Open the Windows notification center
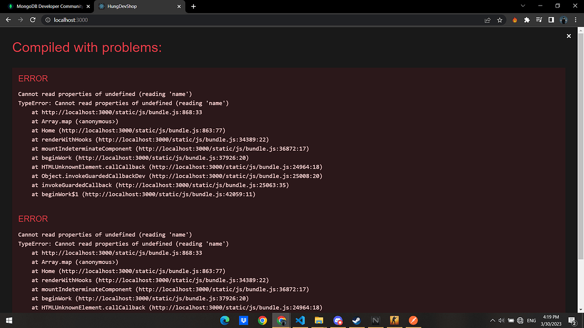This screenshot has height=328, width=584. pos(571,321)
